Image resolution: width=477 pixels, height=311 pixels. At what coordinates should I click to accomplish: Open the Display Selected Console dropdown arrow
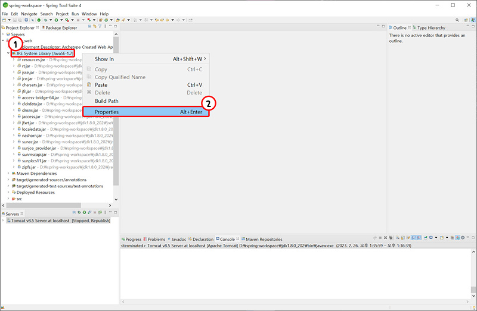point(436,238)
